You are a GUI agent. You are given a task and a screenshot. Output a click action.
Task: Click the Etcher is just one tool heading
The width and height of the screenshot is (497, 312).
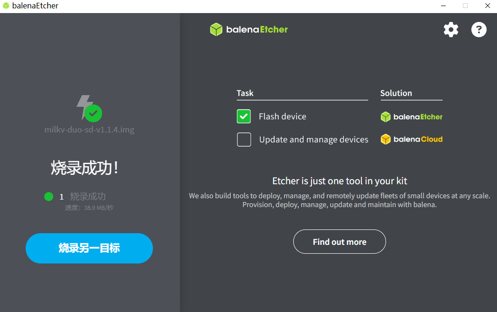pos(339,181)
